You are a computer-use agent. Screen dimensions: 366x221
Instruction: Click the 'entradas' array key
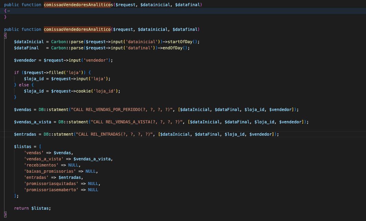point(36,177)
